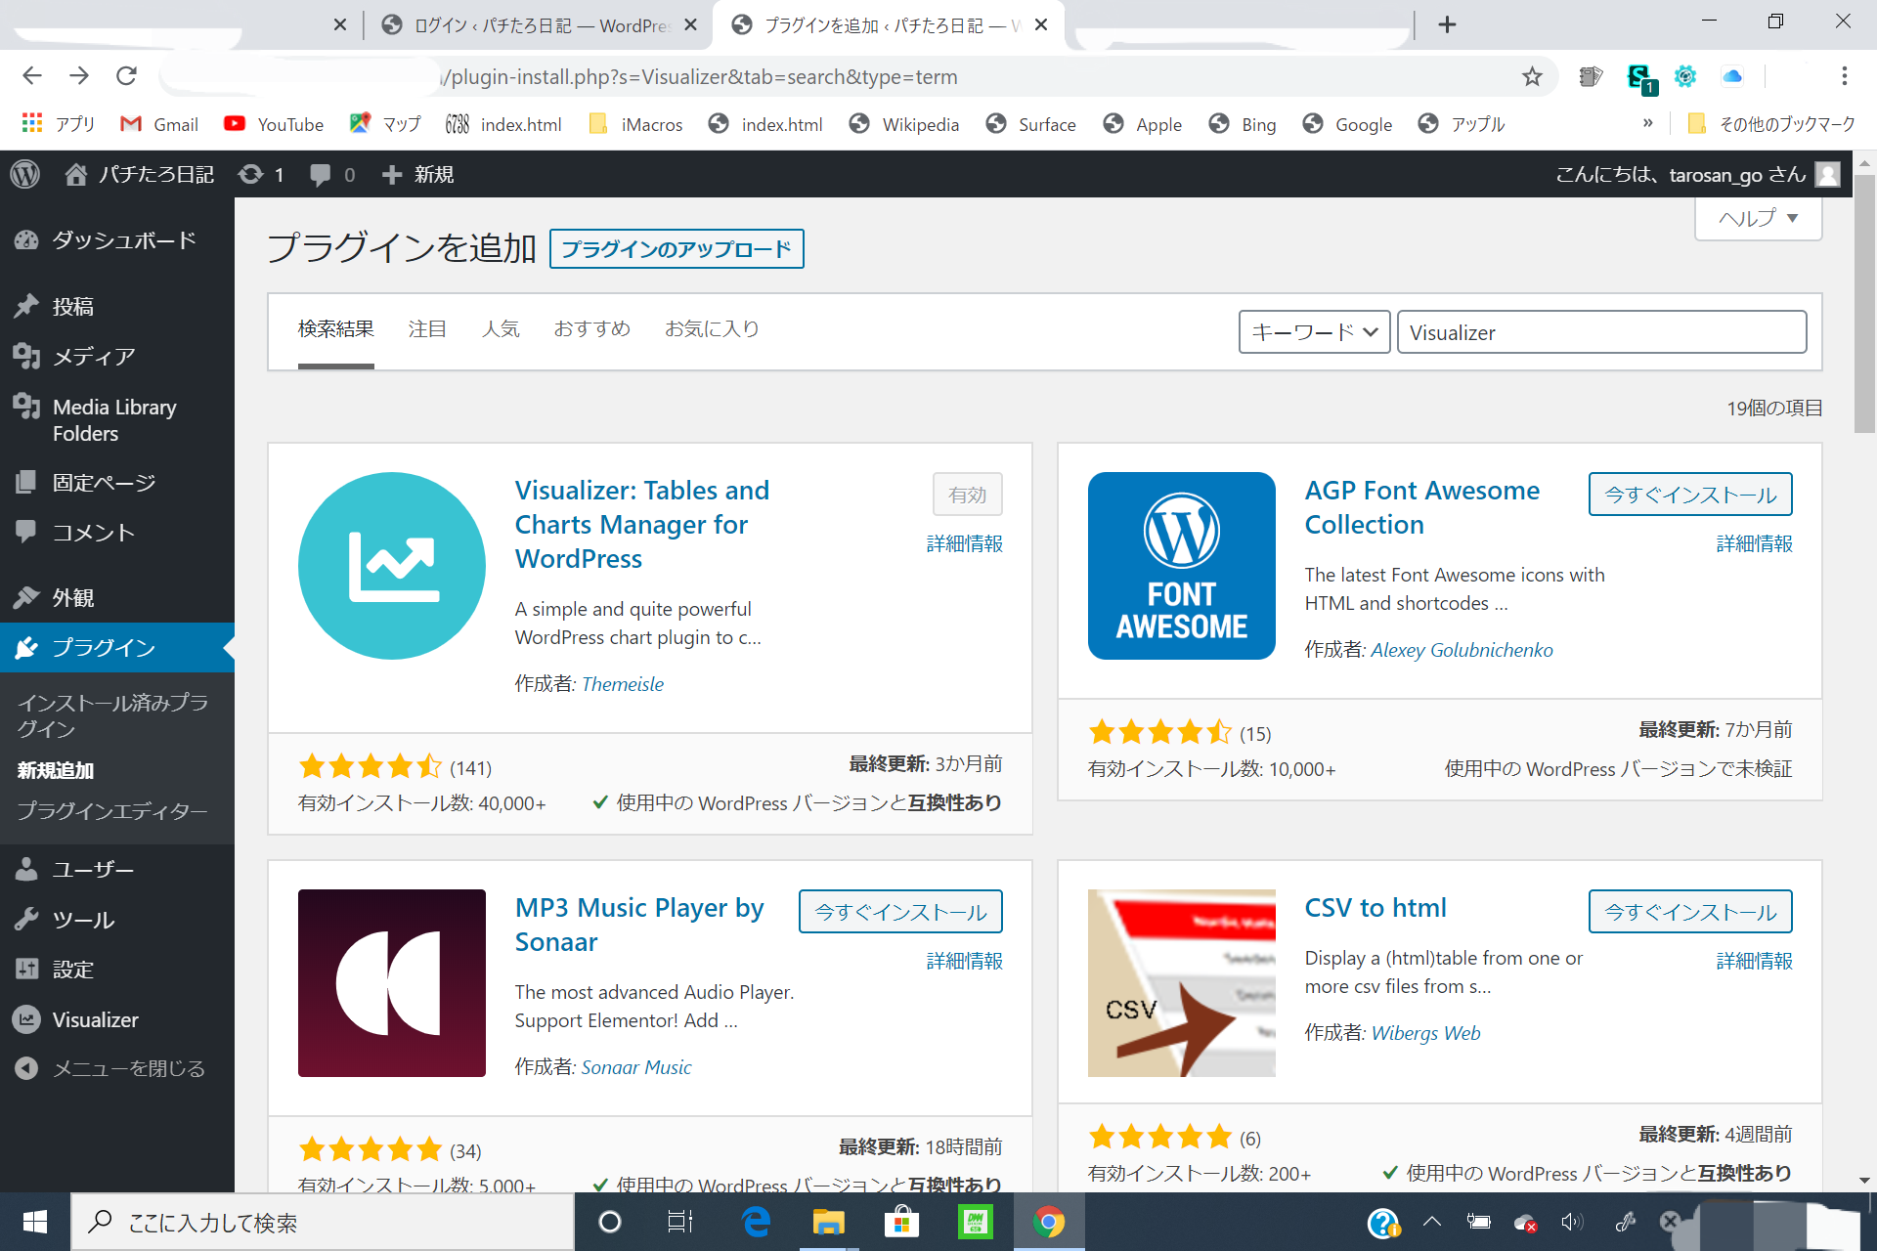Image resolution: width=1877 pixels, height=1251 pixels.
Task: Open その他のブックマーク folder
Action: pyautogui.click(x=1771, y=124)
